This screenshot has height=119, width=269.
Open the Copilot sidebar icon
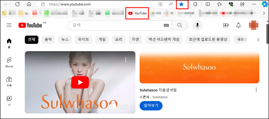(265, 4)
